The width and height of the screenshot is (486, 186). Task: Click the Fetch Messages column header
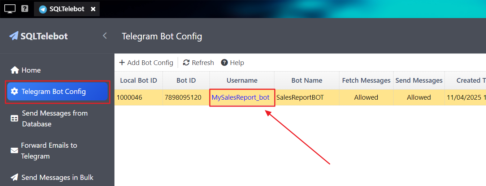pos(366,81)
